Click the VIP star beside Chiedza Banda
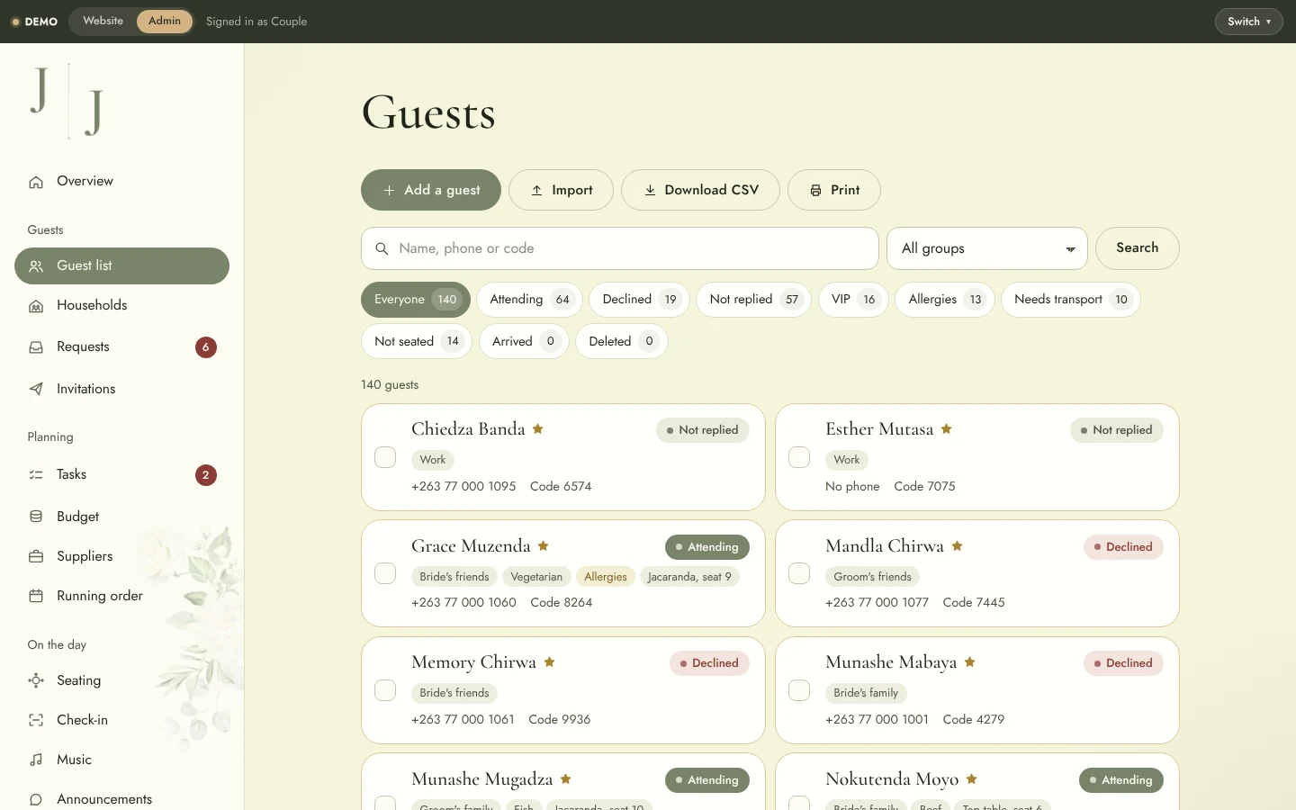This screenshot has width=1296, height=810. pyautogui.click(x=537, y=428)
